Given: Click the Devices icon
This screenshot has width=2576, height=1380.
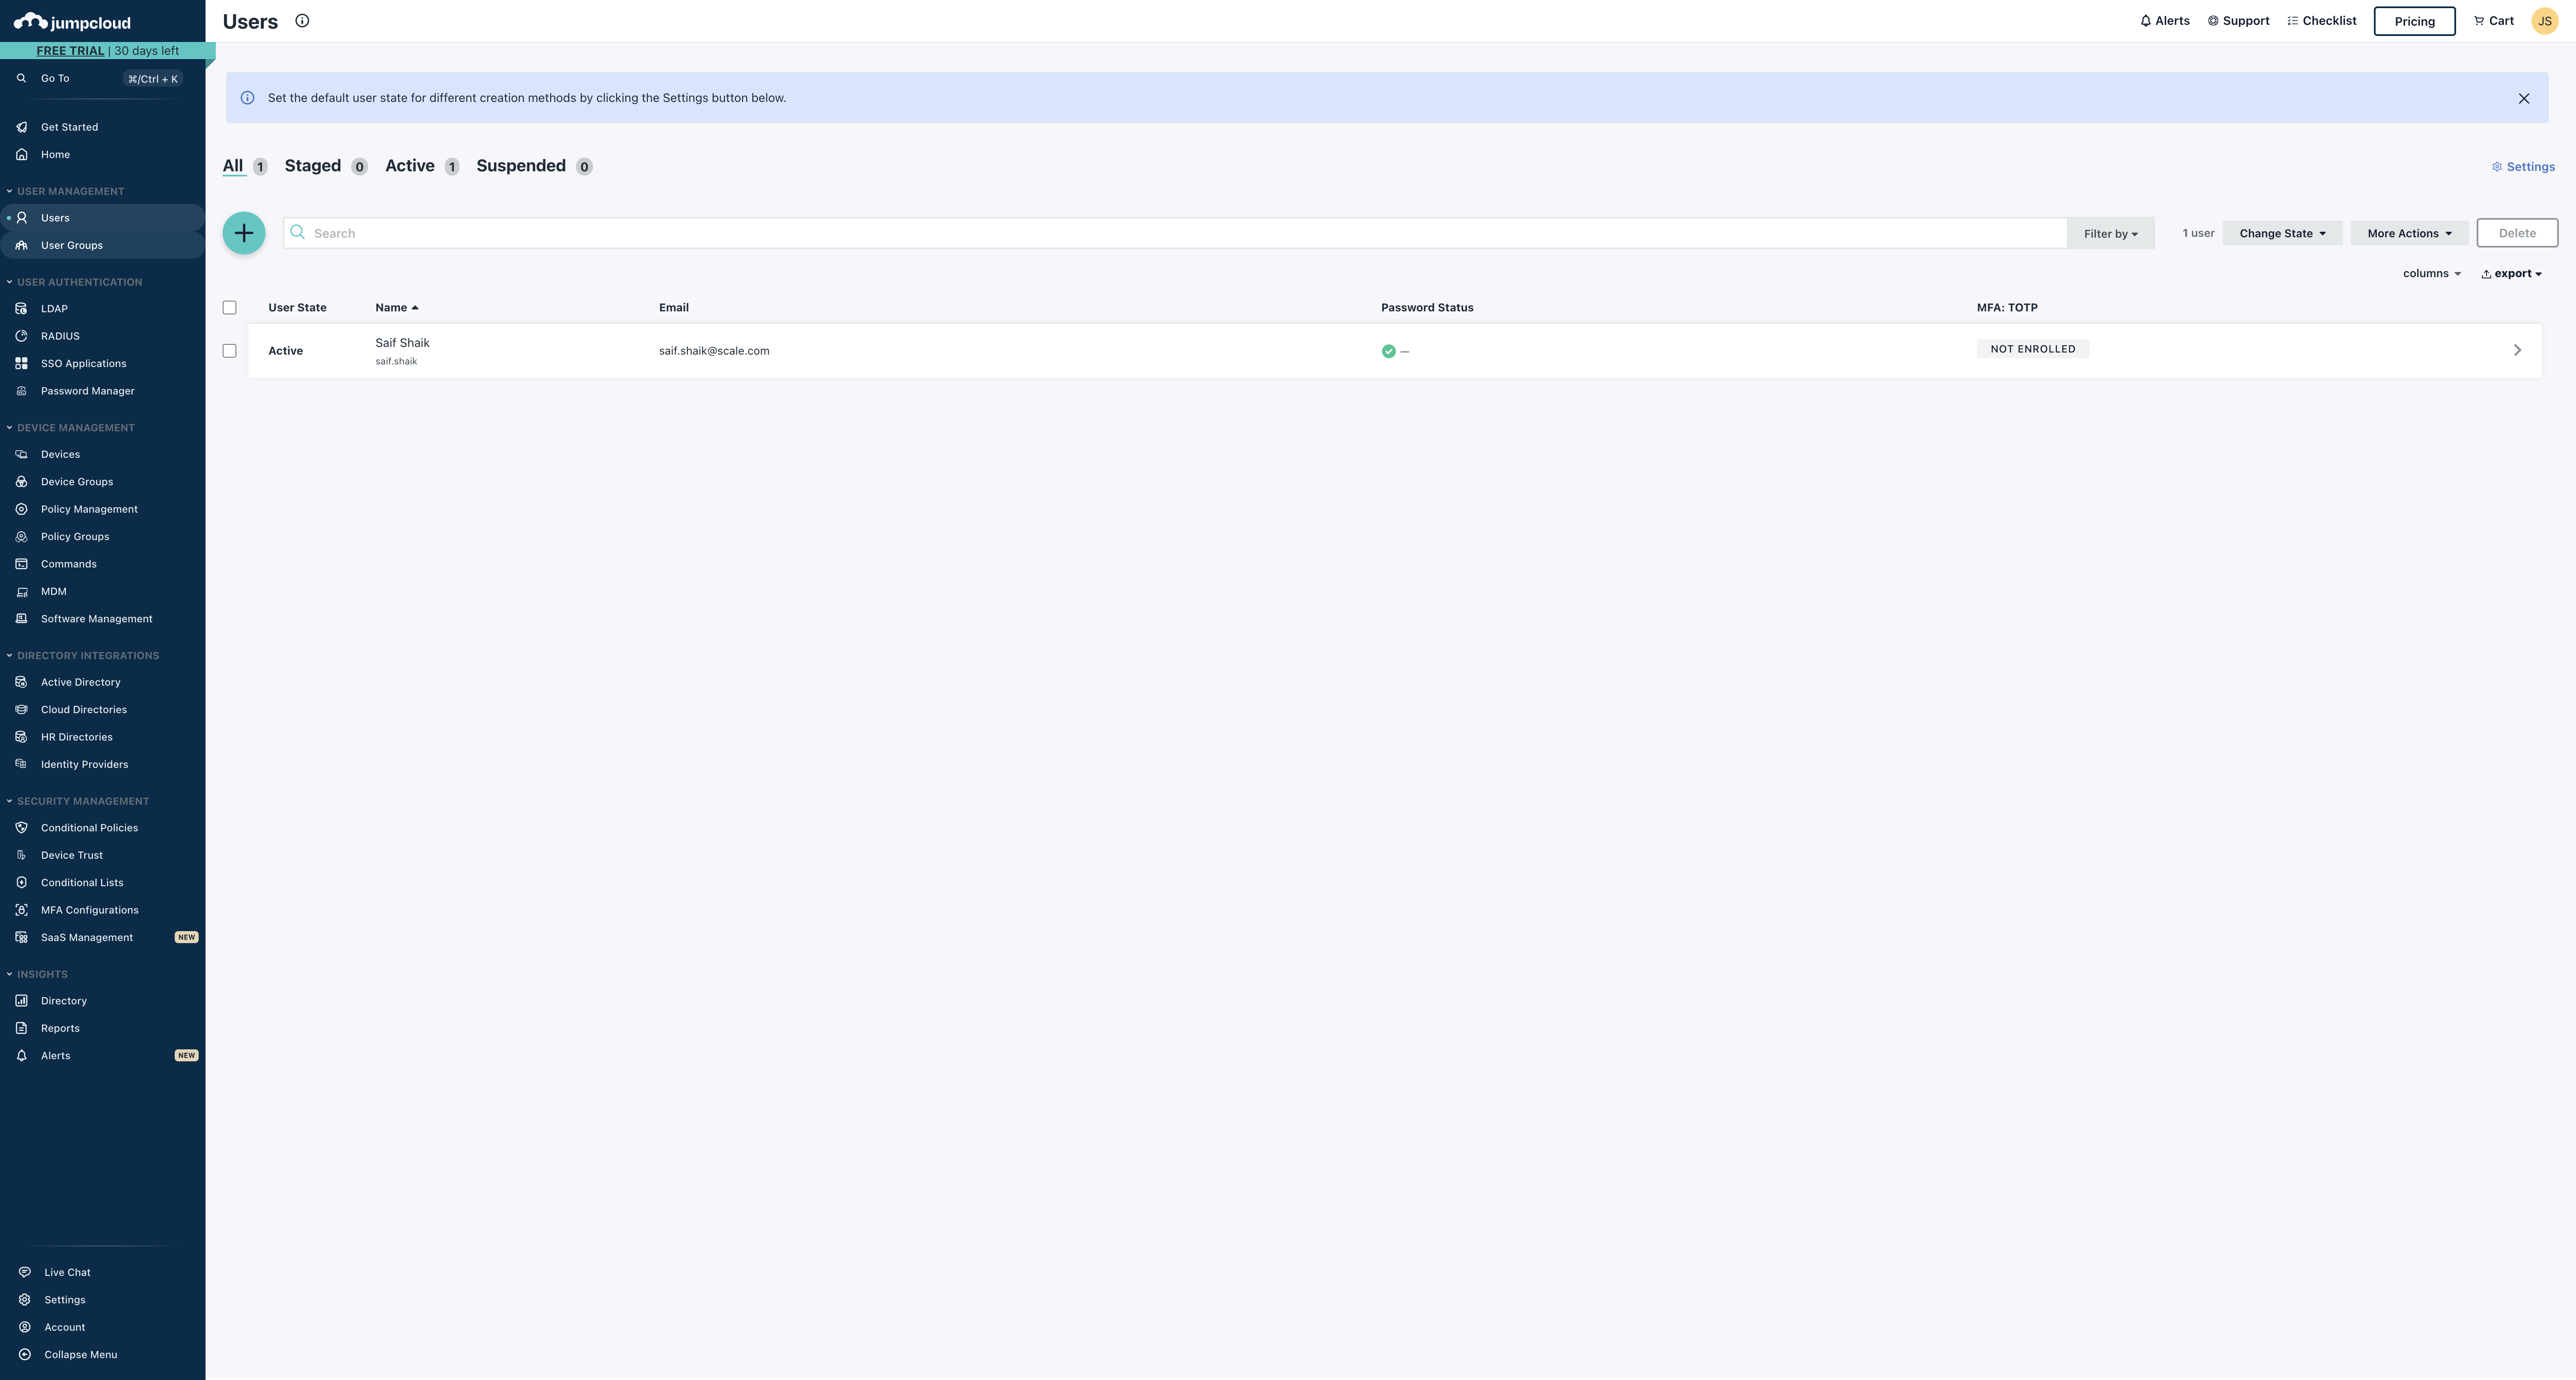Looking at the screenshot, I should click(21, 454).
